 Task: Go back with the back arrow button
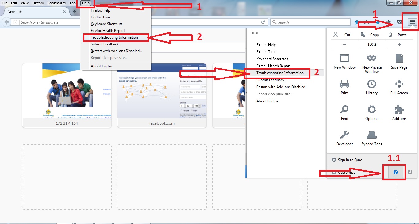coord(6,22)
